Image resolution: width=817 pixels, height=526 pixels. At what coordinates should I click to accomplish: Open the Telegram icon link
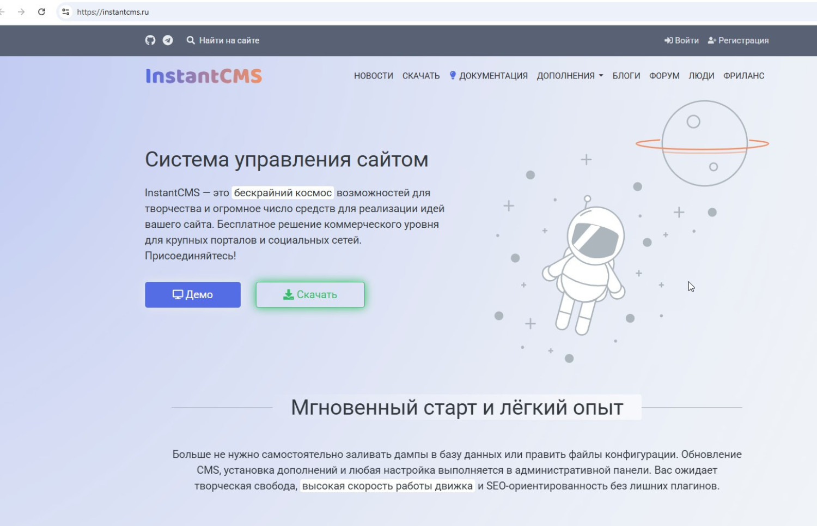(168, 40)
